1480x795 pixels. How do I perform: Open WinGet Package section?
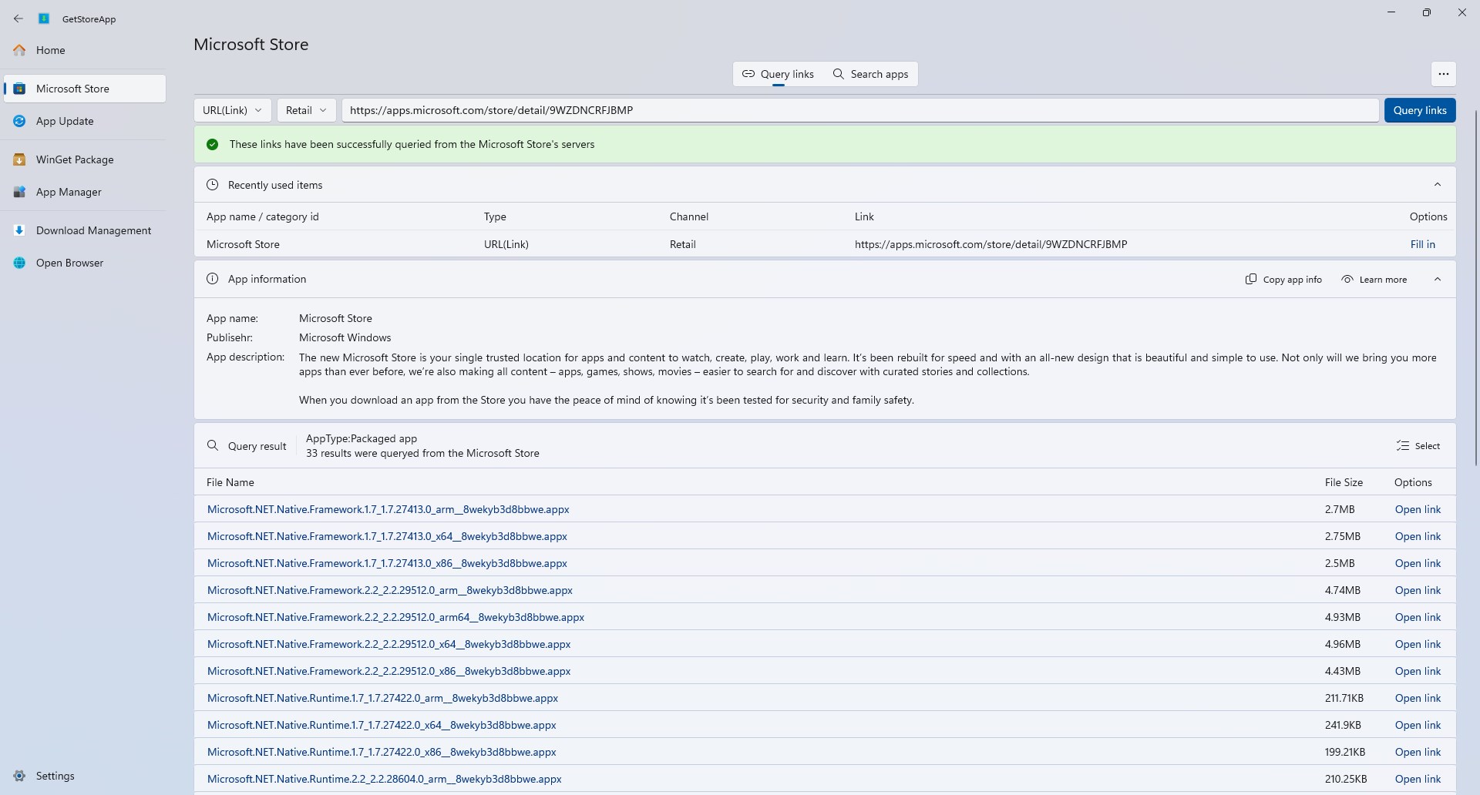click(x=85, y=159)
